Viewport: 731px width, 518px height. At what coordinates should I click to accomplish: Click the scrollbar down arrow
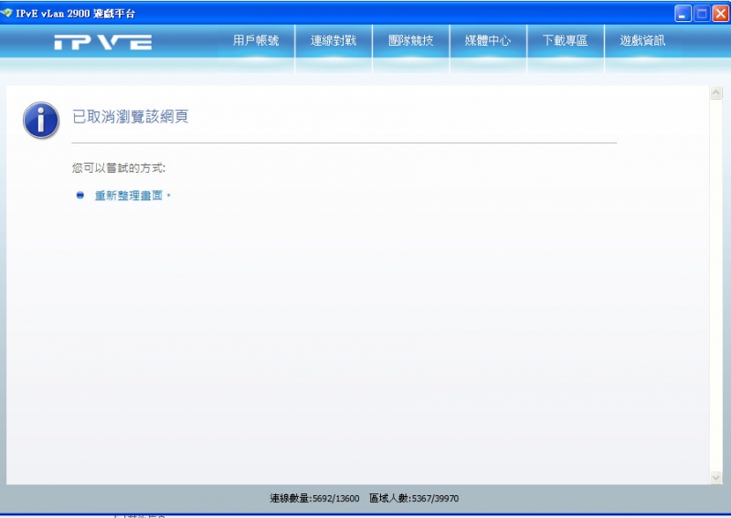[x=716, y=478]
